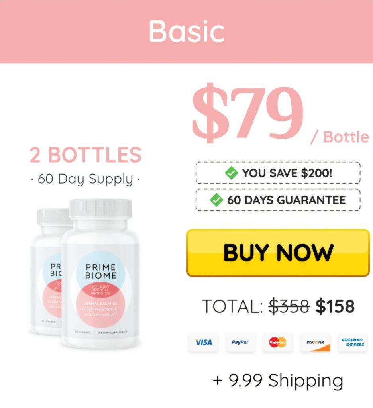
Task: Pick the Discover card icon
Action: point(316,342)
